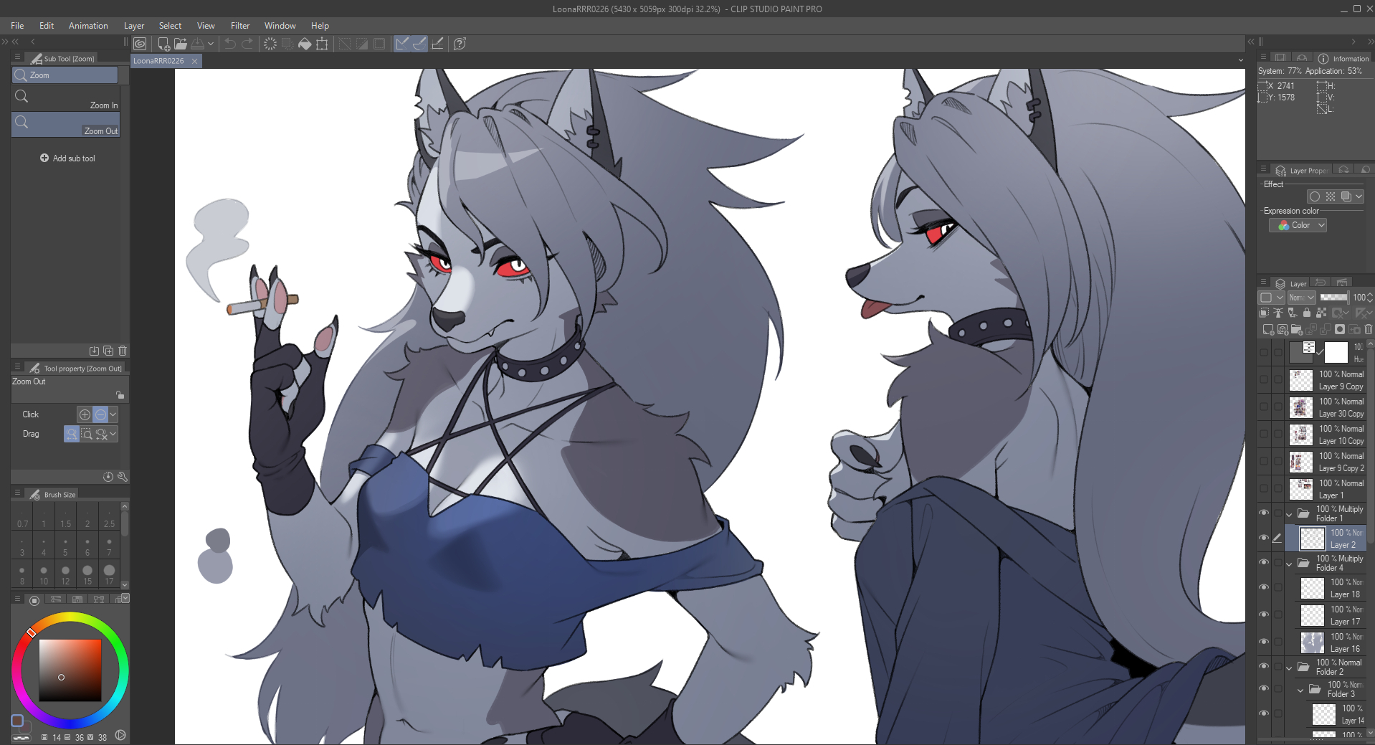Image resolution: width=1375 pixels, height=745 pixels.
Task: Open the Filter menu
Action: (240, 26)
